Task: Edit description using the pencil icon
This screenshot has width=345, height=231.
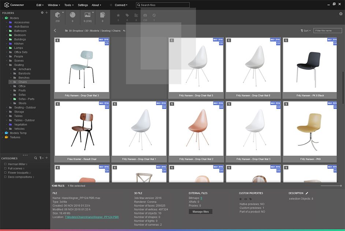Action: 307,193
